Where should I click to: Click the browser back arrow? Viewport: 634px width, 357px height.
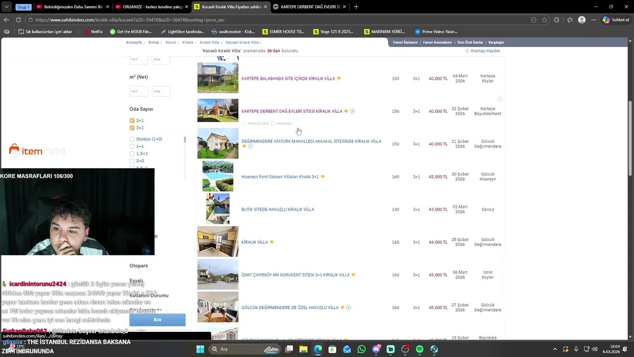(6, 20)
